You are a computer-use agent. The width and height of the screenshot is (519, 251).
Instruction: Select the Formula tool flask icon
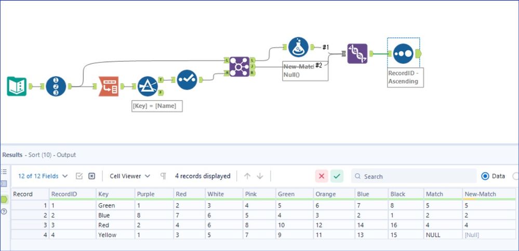click(298, 47)
